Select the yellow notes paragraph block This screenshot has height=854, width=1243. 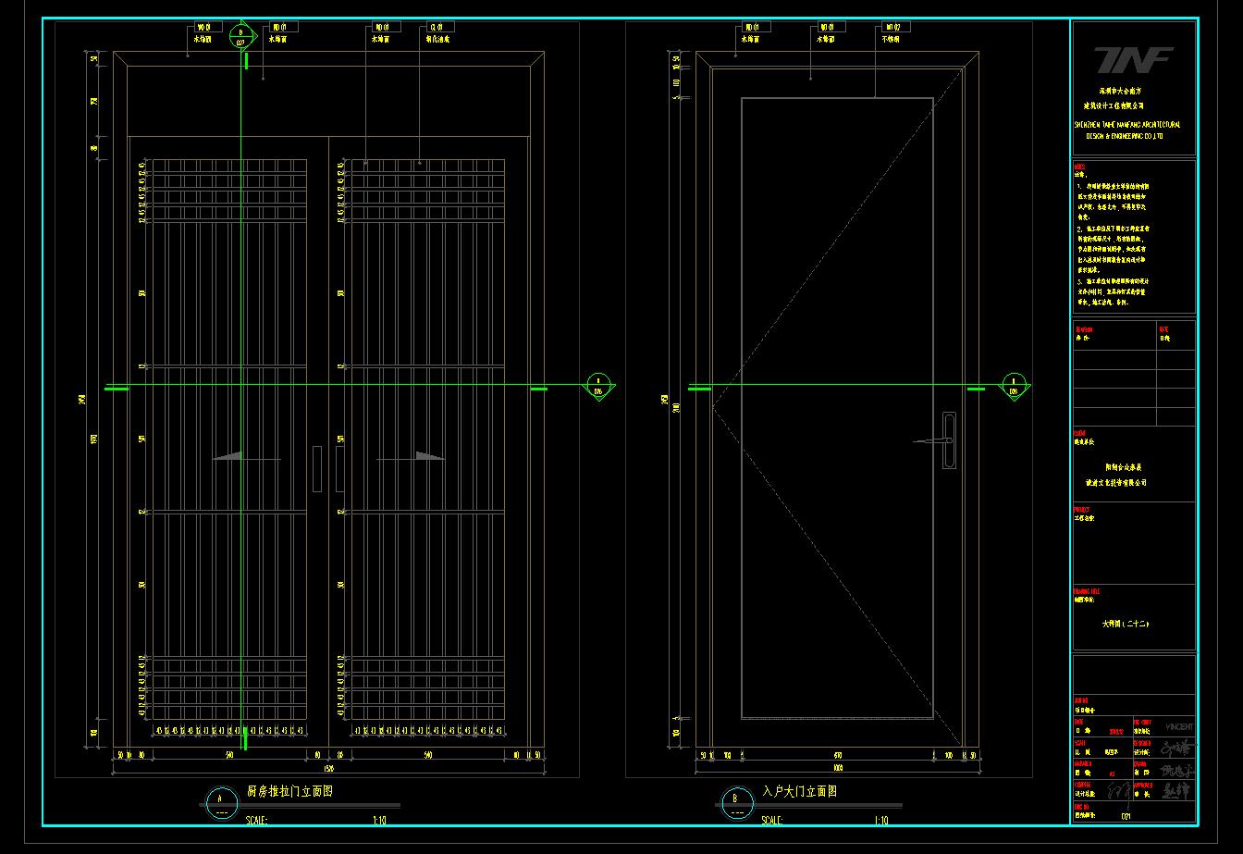(1114, 238)
